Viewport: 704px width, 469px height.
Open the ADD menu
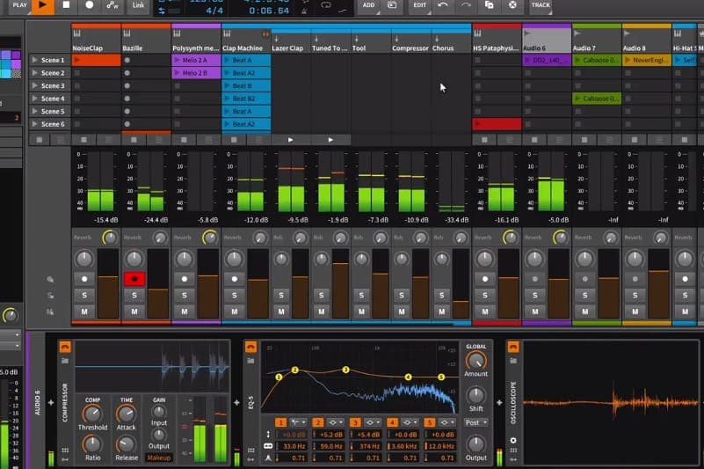[368, 5]
